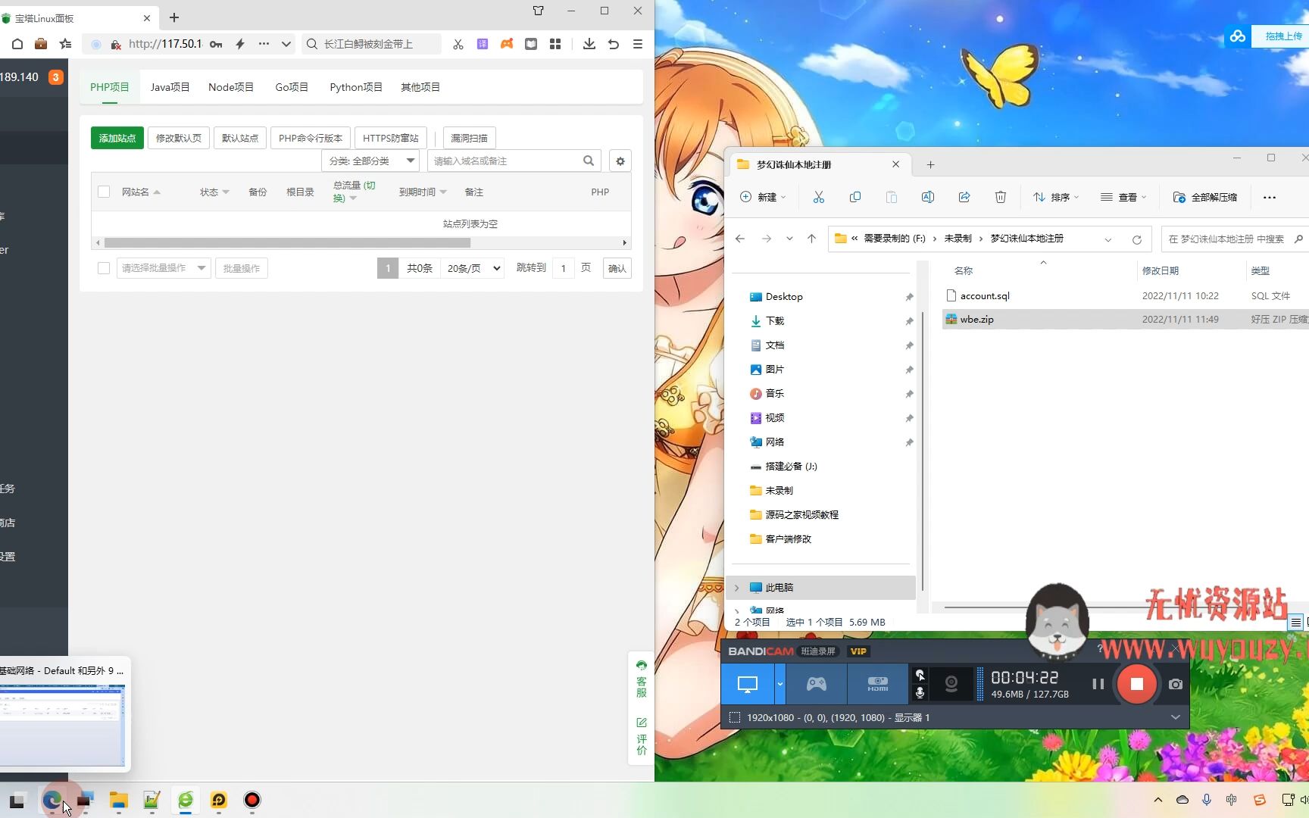Open the 20条/页 page size dropdown

tap(473, 268)
